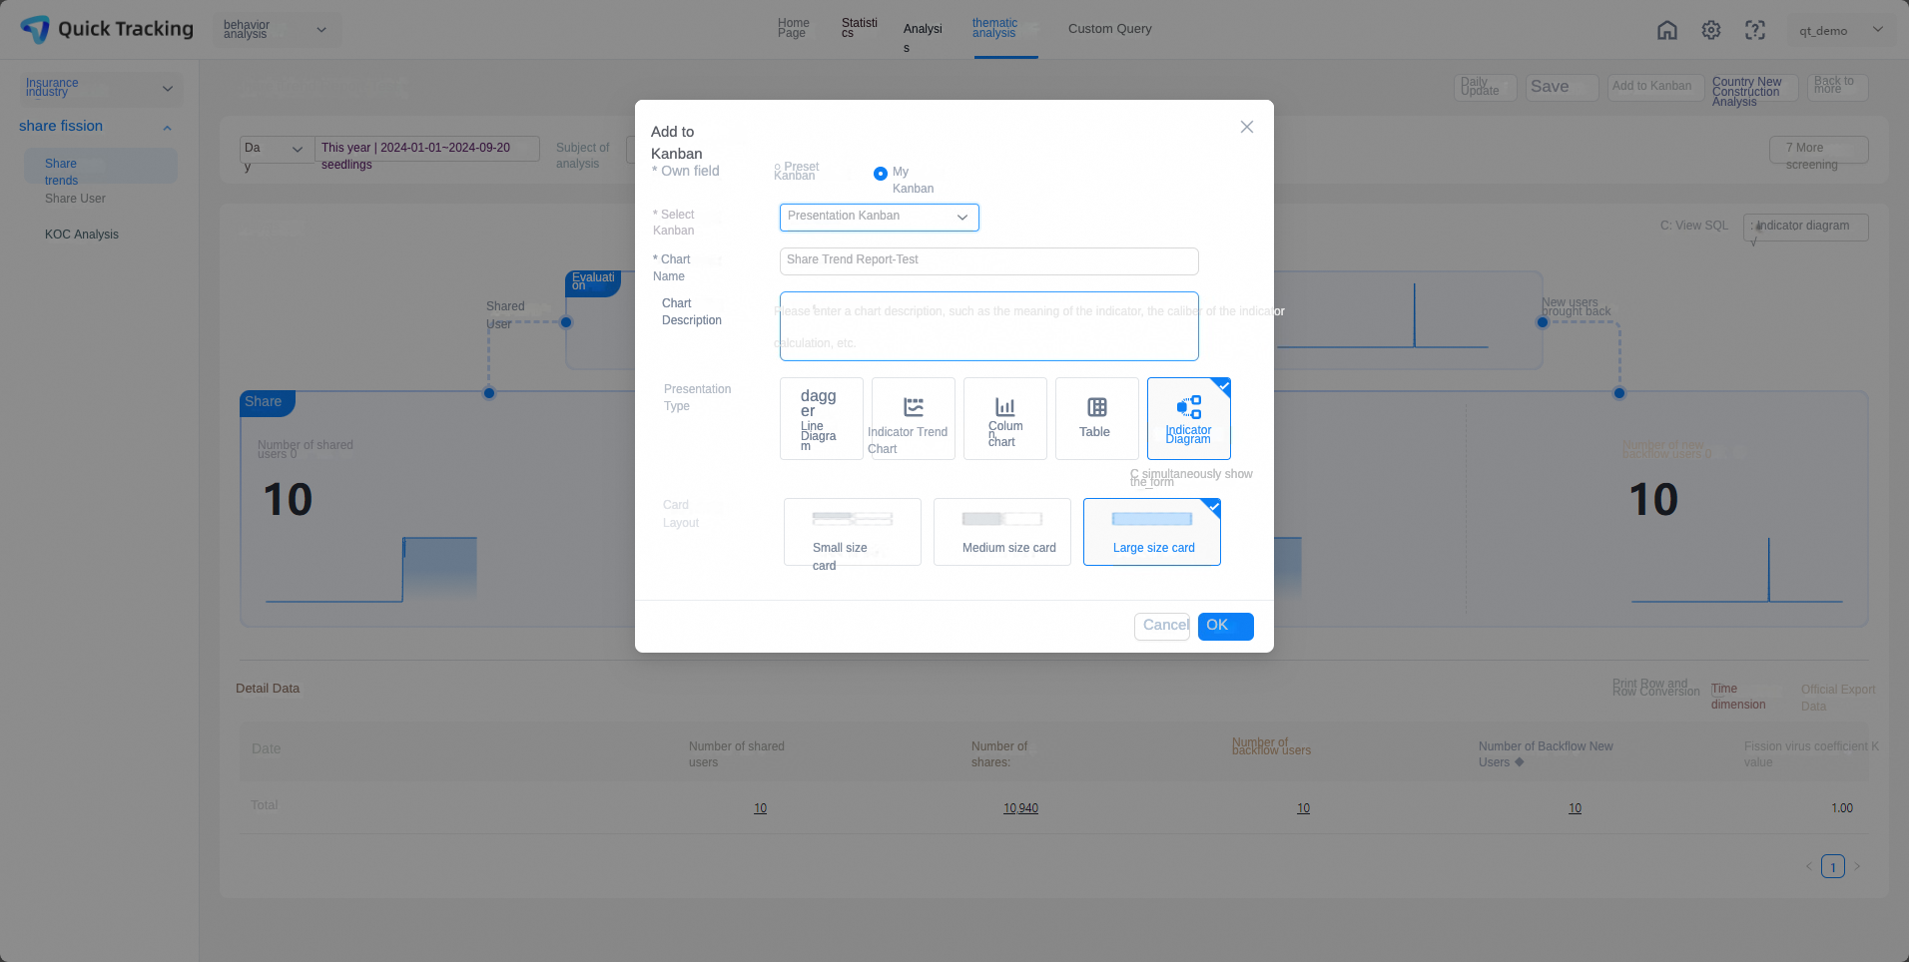
Task: Click the help scan icon in the header
Action: click(1755, 30)
